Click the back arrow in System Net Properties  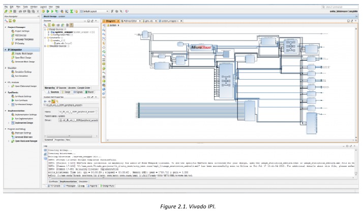coord(45,101)
